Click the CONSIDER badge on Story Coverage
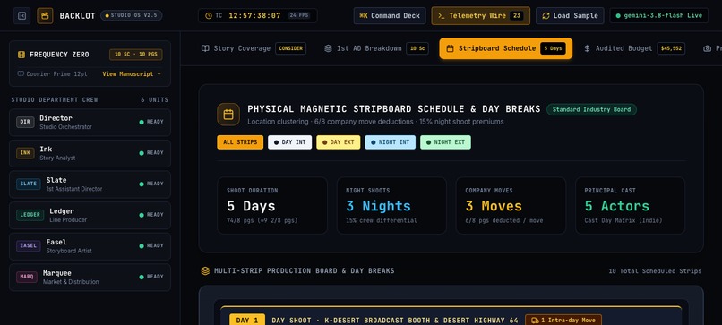The image size is (722, 325). click(x=290, y=48)
